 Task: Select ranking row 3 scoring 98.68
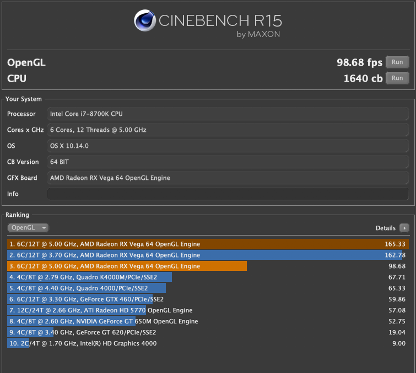pyautogui.click(x=208, y=266)
